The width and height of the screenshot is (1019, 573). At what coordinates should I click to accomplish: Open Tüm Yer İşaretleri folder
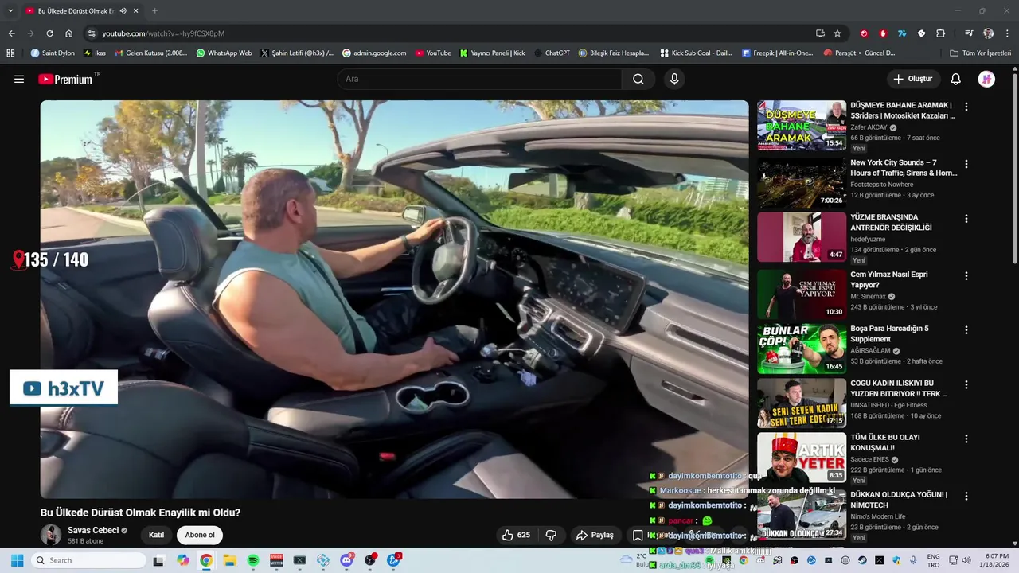[980, 53]
